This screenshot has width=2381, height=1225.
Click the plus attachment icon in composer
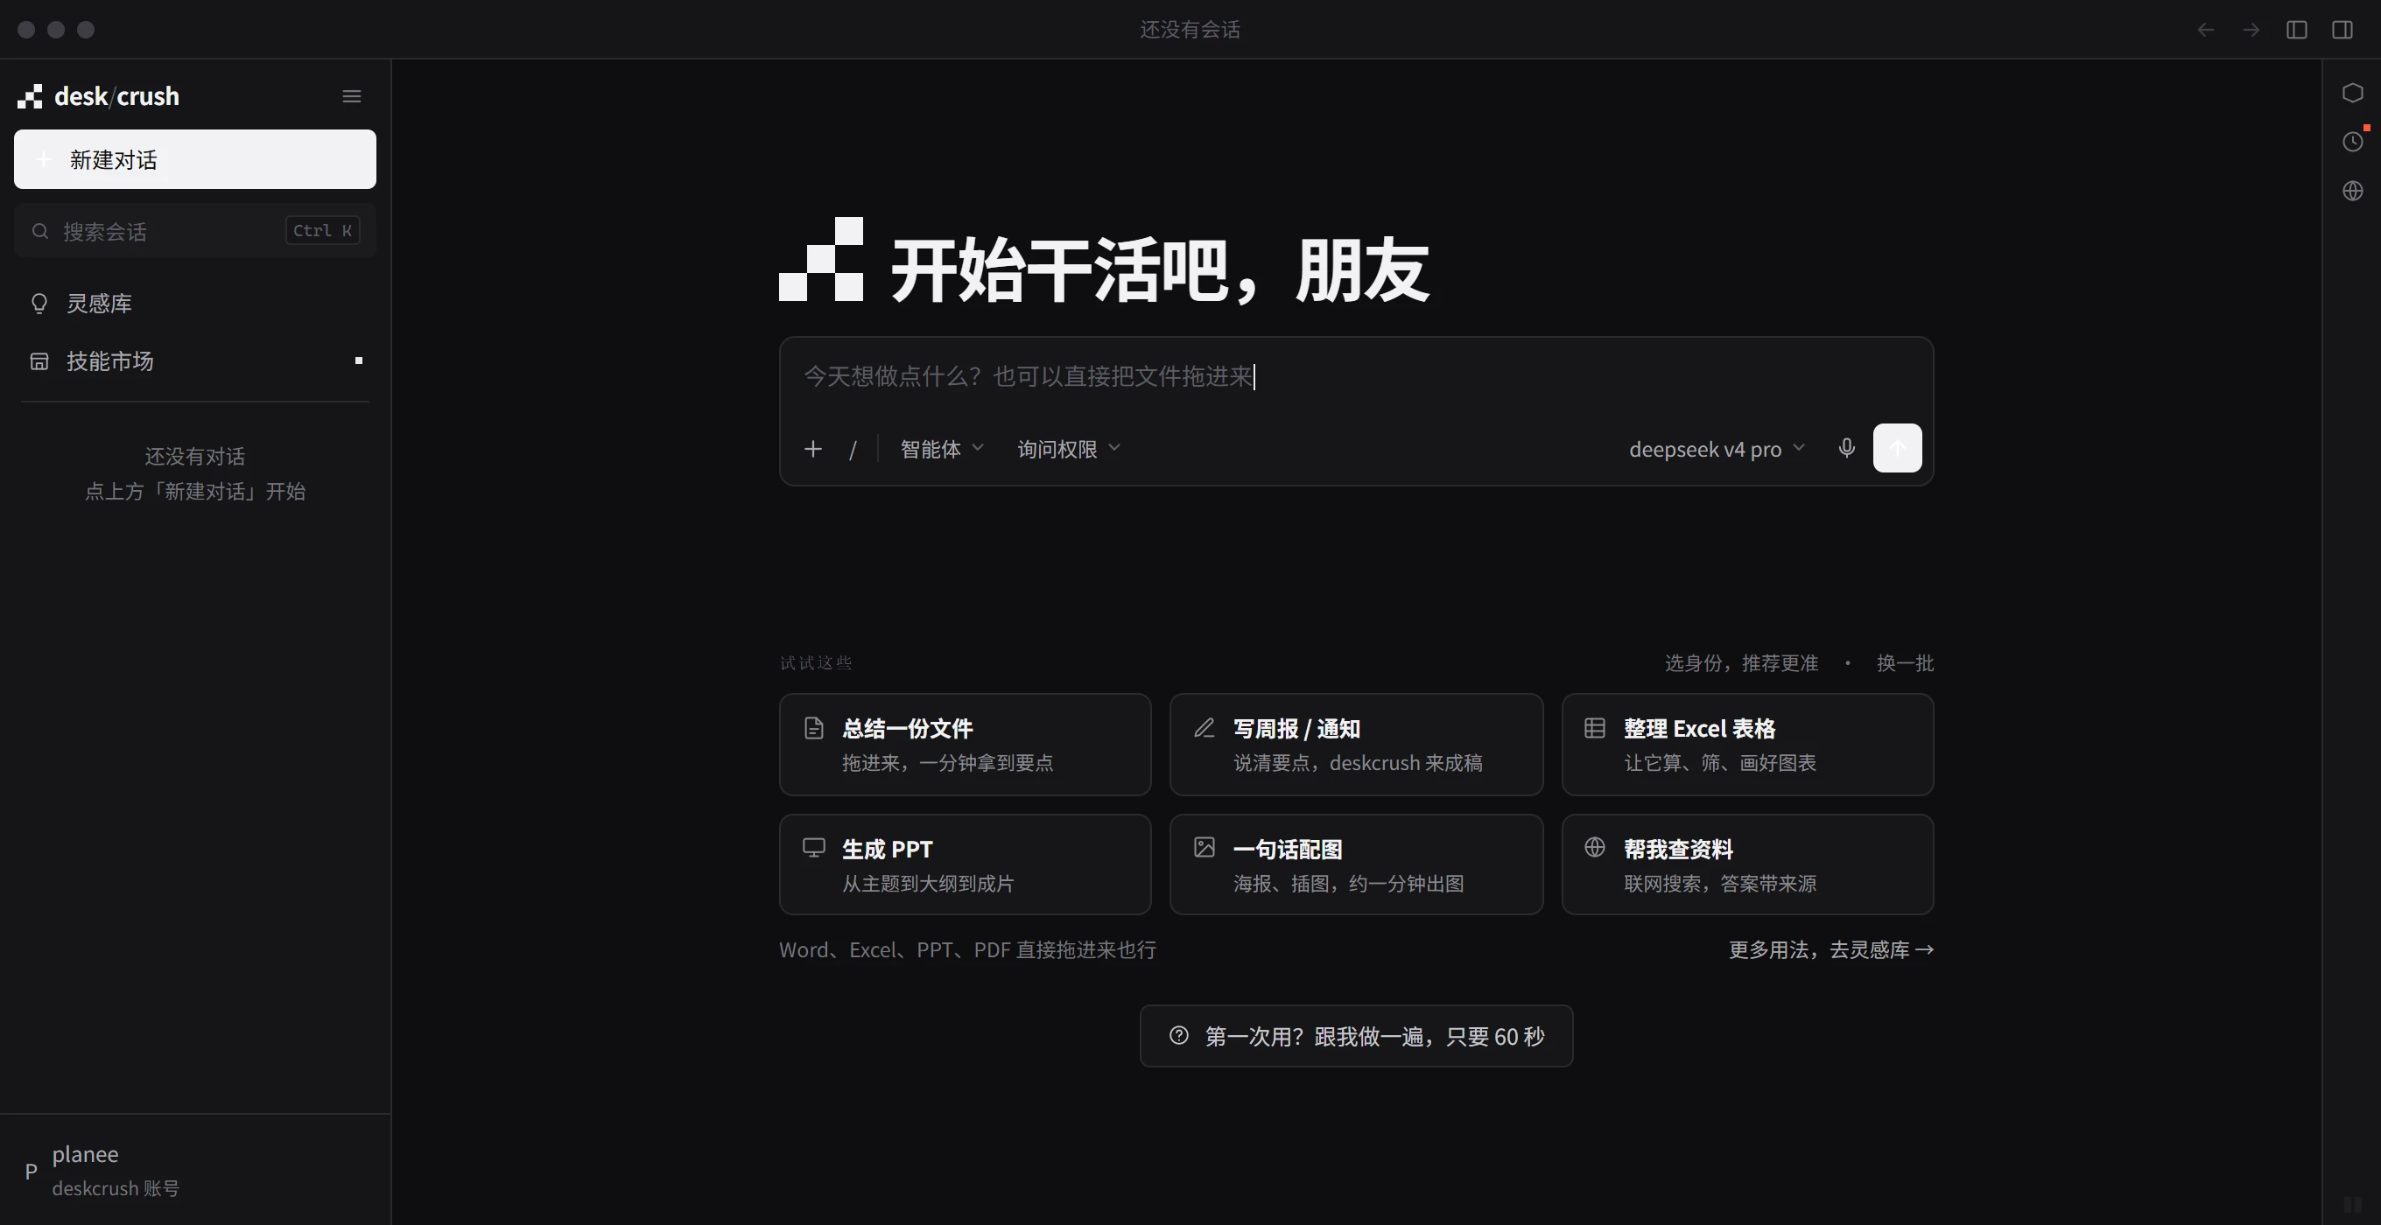pyautogui.click(x=812, y=449)
